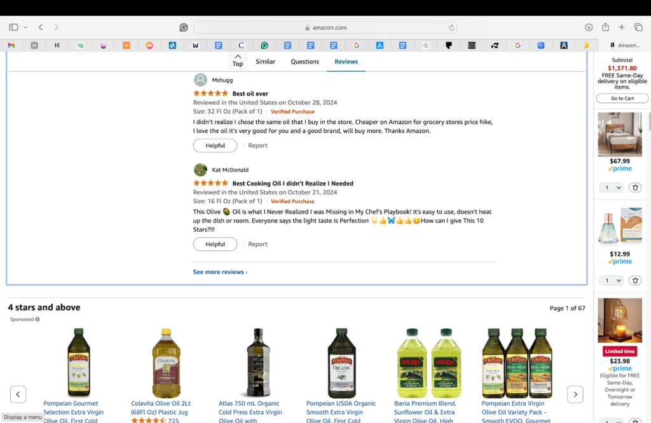Open Kat McDonald's profile avatar
Viewport: 651px width, 423px height.
click(200, 170)
